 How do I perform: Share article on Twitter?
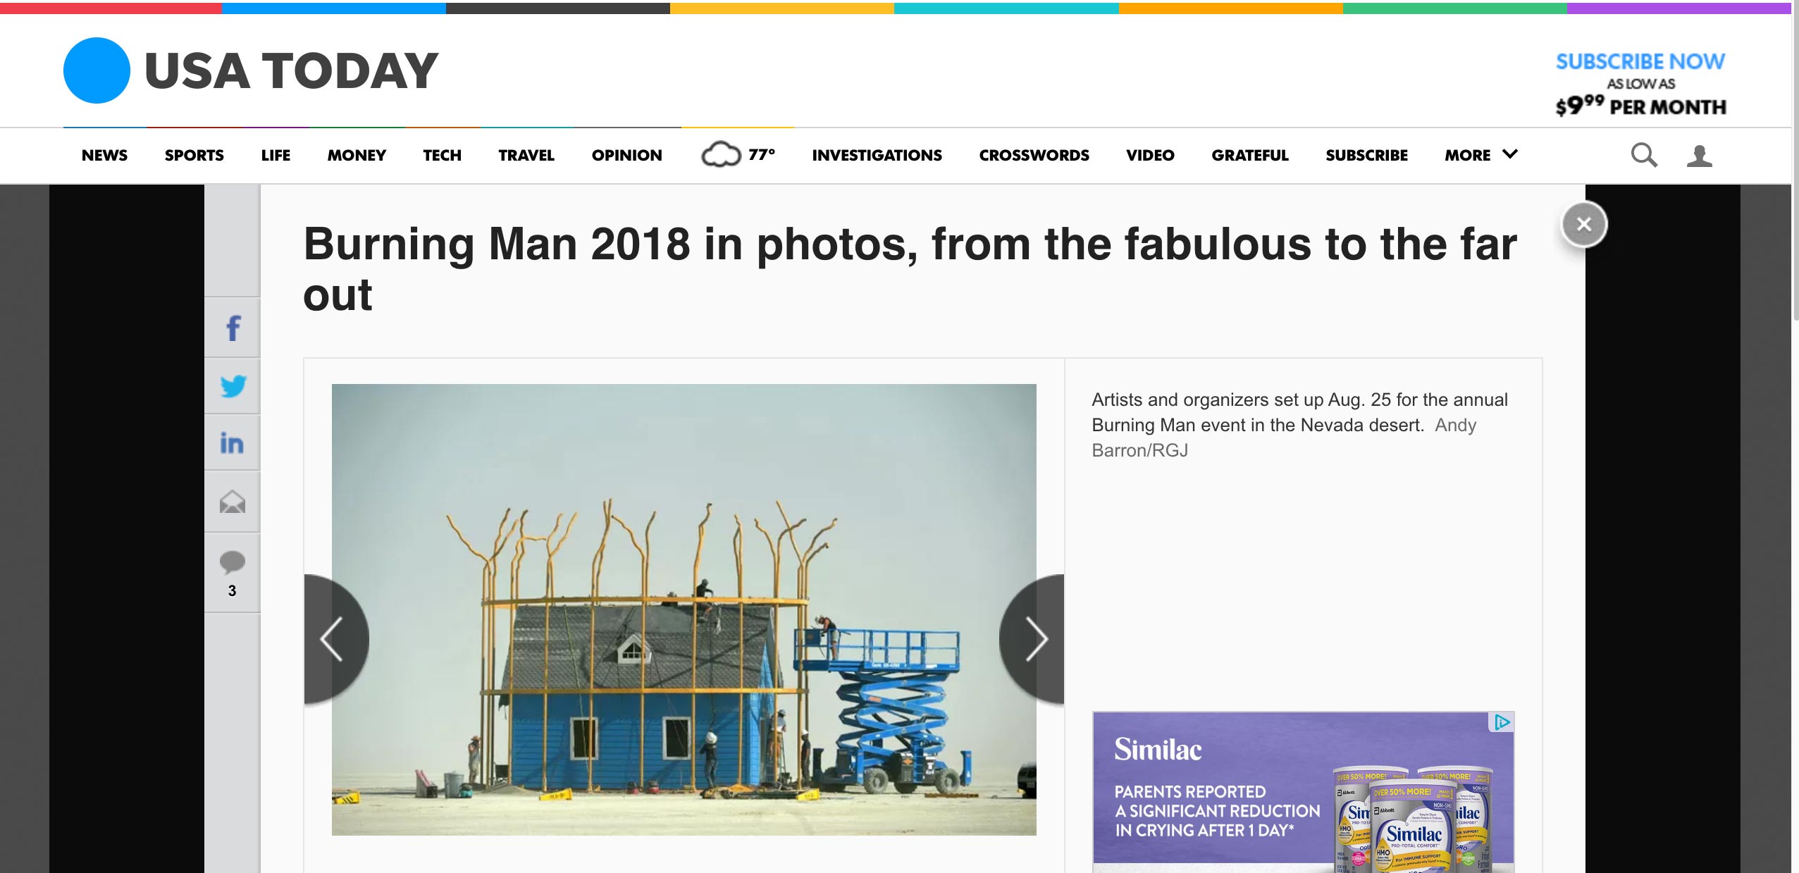233,386
